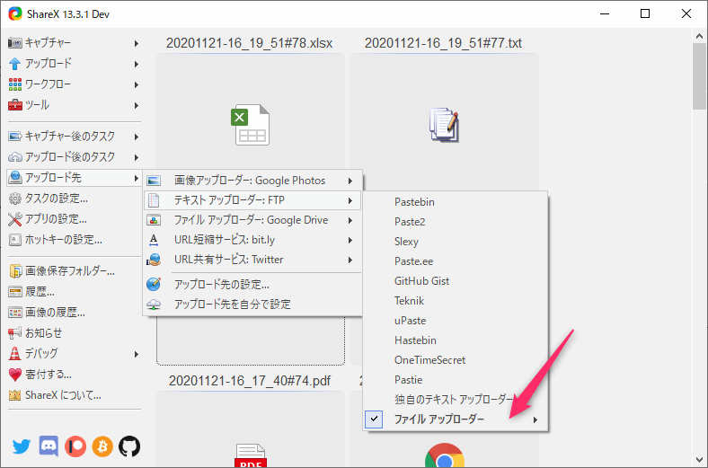Click the image uploader icon for Google Photos
708x468 pixels.
pos(154,181)
